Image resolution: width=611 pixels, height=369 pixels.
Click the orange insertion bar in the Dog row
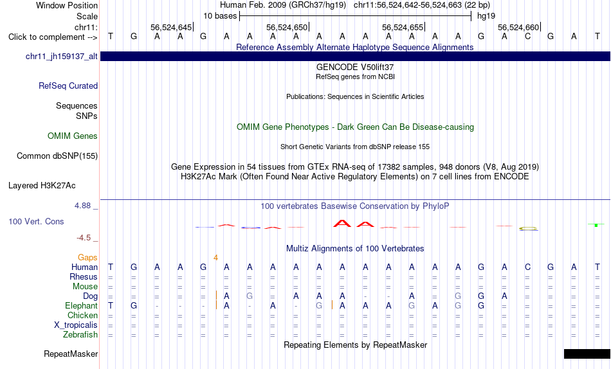[216, 295]
